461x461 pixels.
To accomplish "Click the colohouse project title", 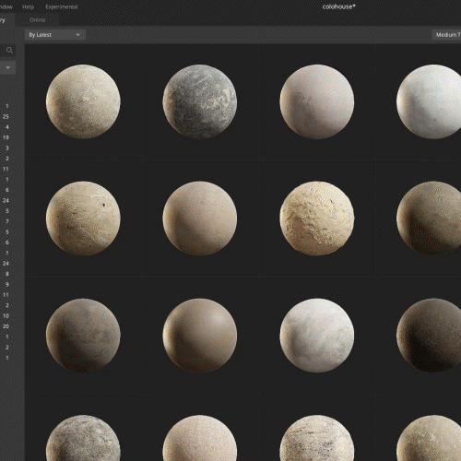I will pos(339,6).
